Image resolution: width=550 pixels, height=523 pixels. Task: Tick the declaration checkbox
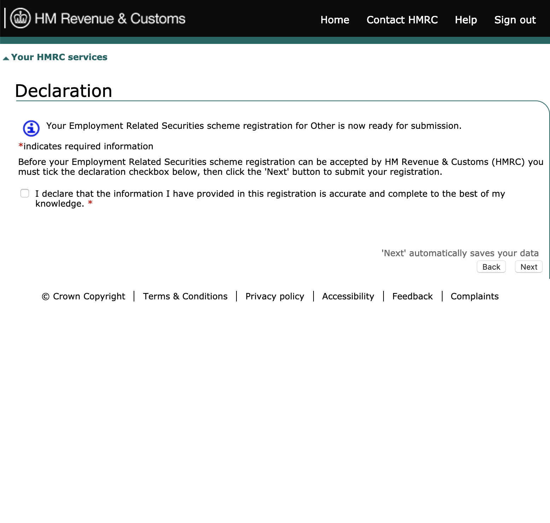(x=25, y=193)
